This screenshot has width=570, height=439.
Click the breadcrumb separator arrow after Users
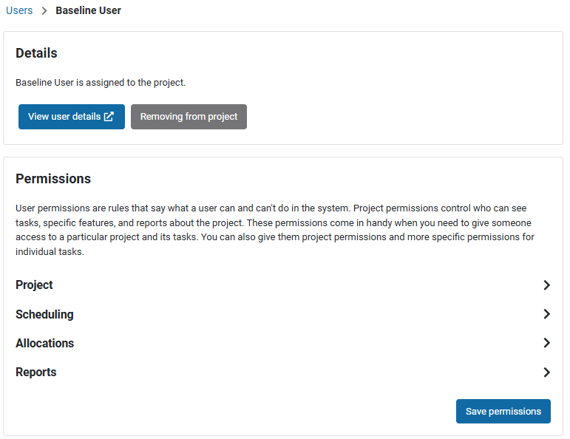click(x=44, y=11)
